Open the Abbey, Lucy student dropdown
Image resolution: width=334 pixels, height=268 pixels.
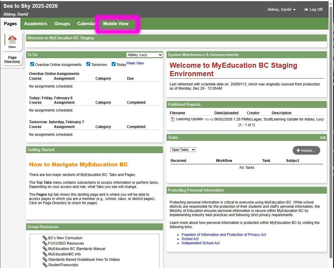[x=144, y=55]
